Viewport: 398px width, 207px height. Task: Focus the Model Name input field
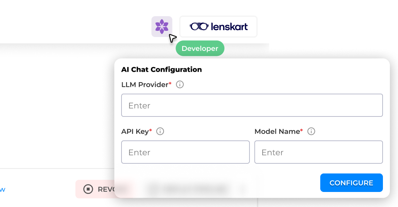(x=318, y=152)
